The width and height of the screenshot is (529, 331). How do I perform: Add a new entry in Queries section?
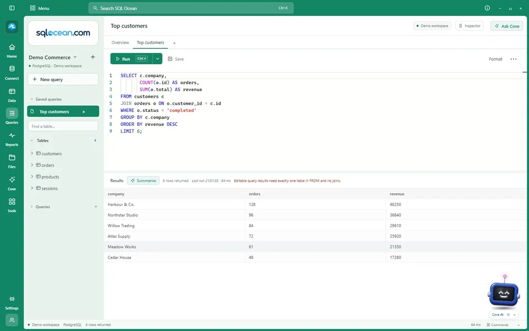coord(96,207)
